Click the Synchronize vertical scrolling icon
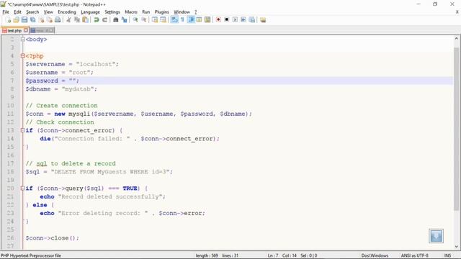The width and height of the screenshot is (461, 259). pyautogui.click(x=155, y=19)
